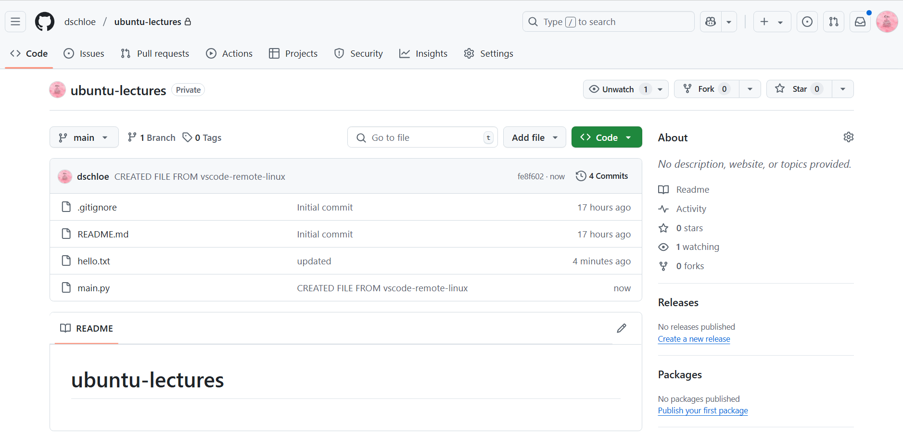
Task: Open the create new plus menu
Action: [772, 22]
